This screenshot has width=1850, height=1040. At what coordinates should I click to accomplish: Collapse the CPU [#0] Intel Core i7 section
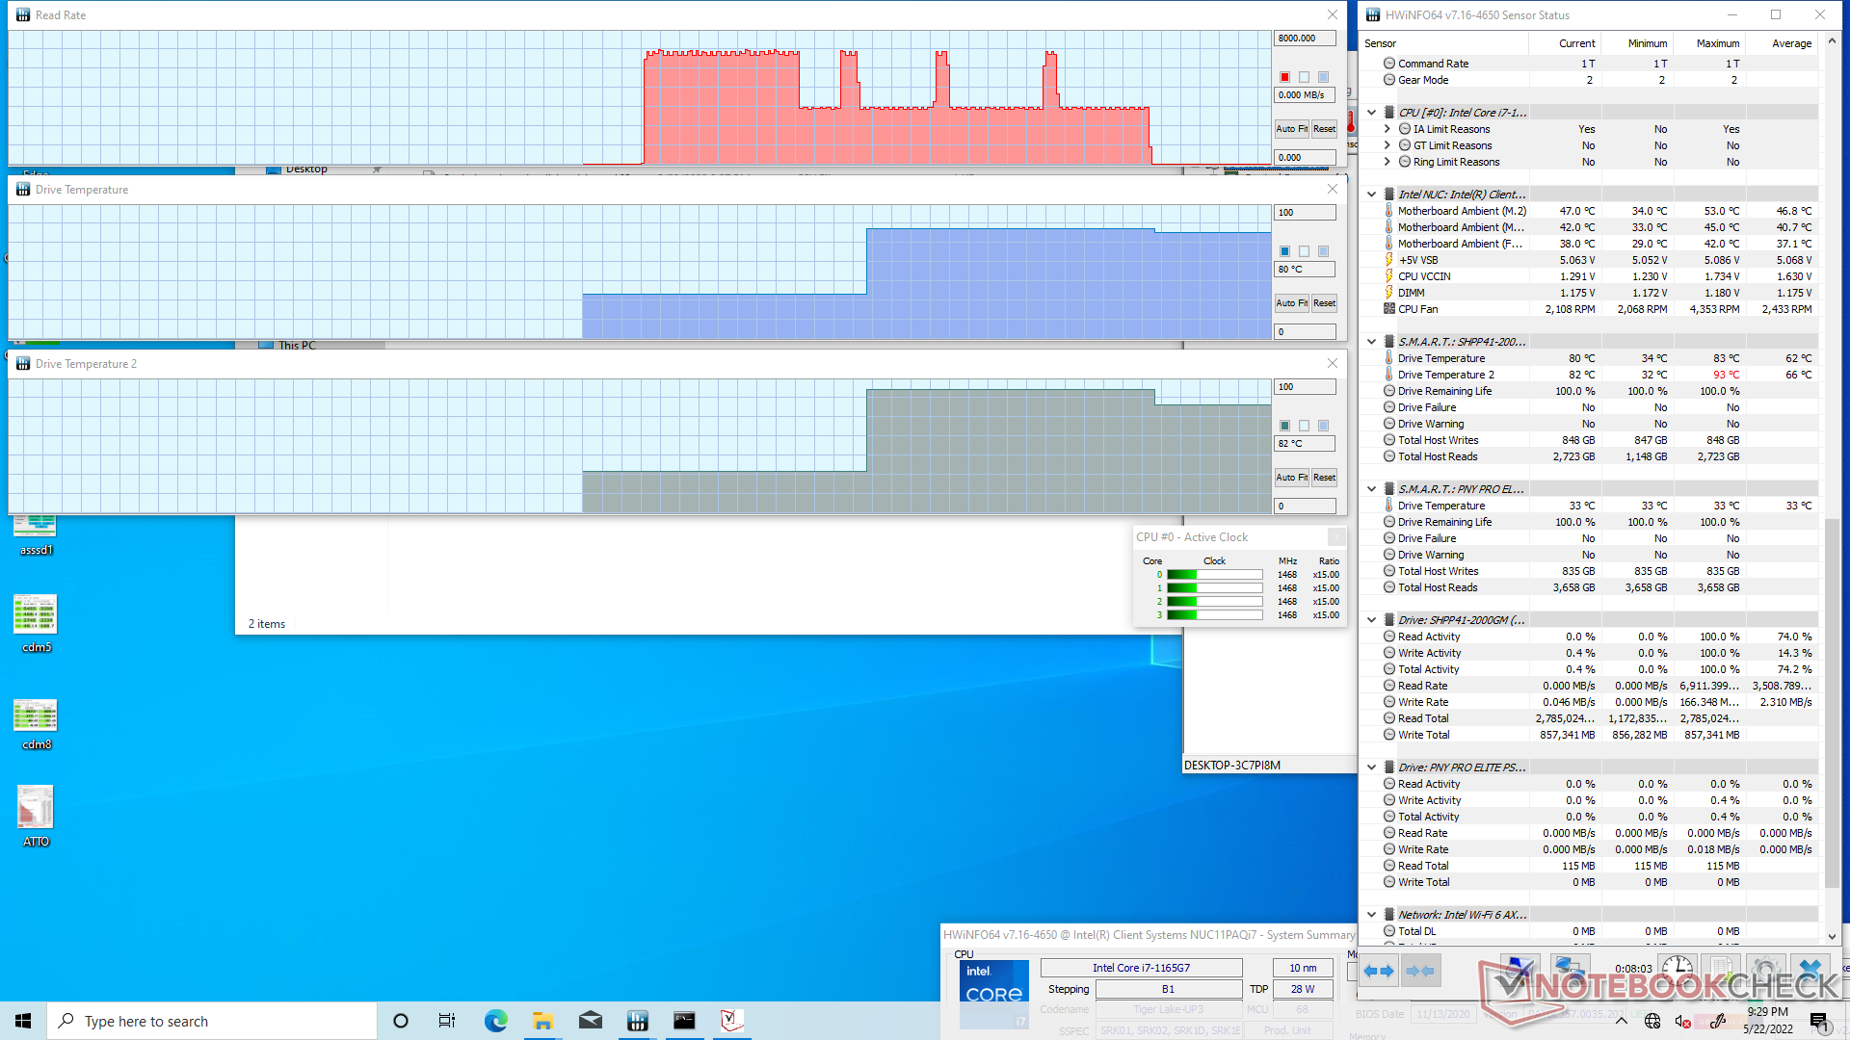(x=1371, y=113)
